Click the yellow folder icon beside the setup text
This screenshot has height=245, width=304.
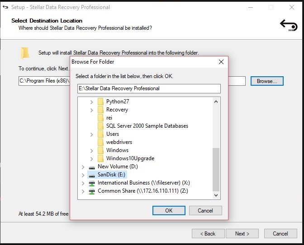[25, 53]
